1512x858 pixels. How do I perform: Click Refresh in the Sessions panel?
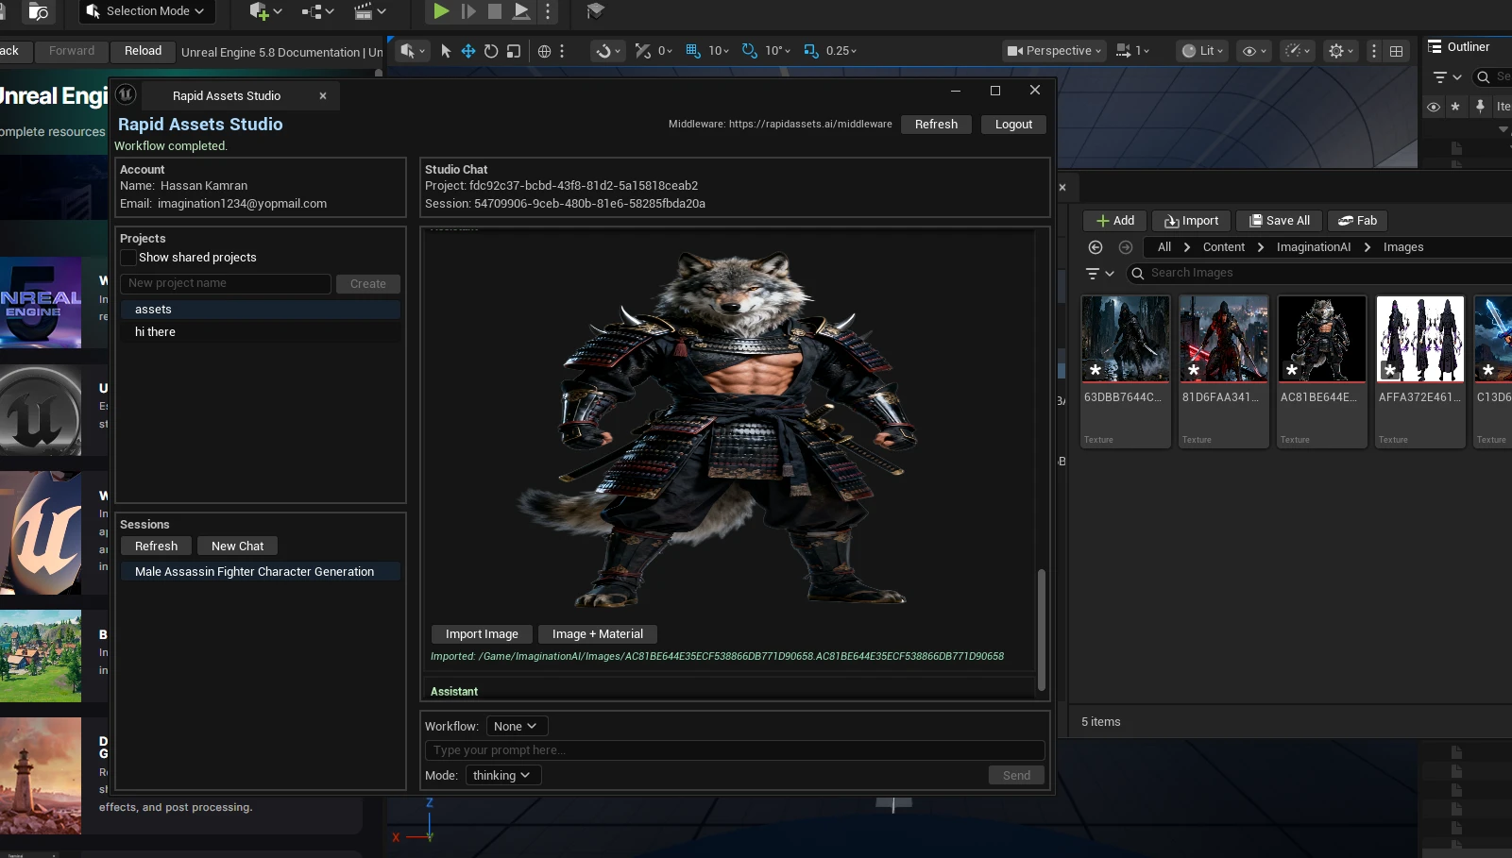[x=156, y=547]
